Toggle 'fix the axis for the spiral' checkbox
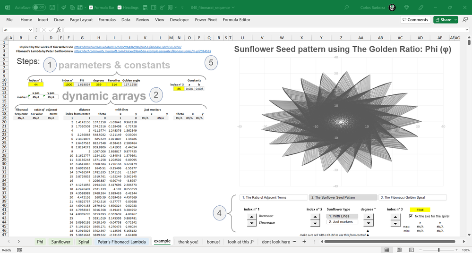The image size is (472, 253). coord(411,216)
